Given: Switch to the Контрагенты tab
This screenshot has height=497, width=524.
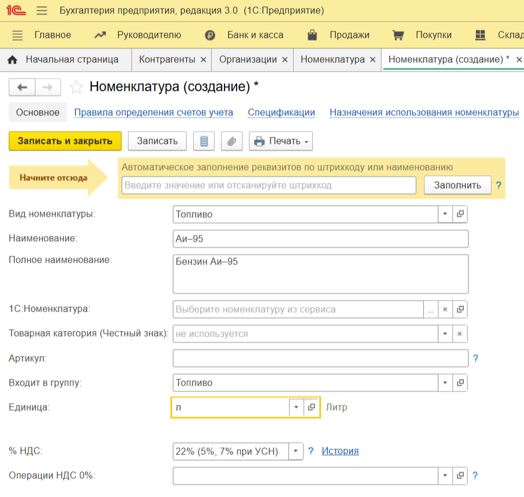Looking at the screenshot, I should [167, 59].
